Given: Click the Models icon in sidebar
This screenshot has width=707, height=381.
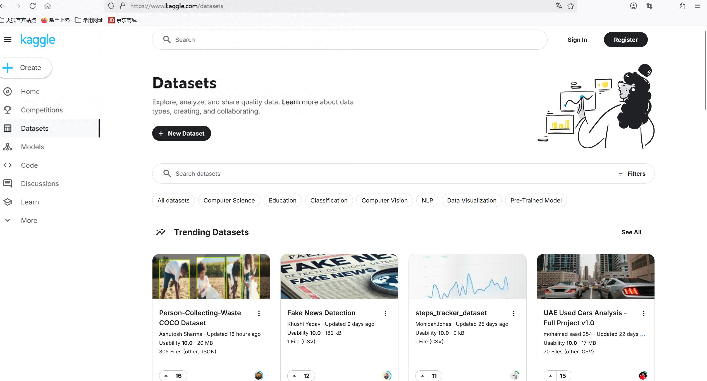Looking at the screenshot, I should pyautogui.click(x=8, y=147).
